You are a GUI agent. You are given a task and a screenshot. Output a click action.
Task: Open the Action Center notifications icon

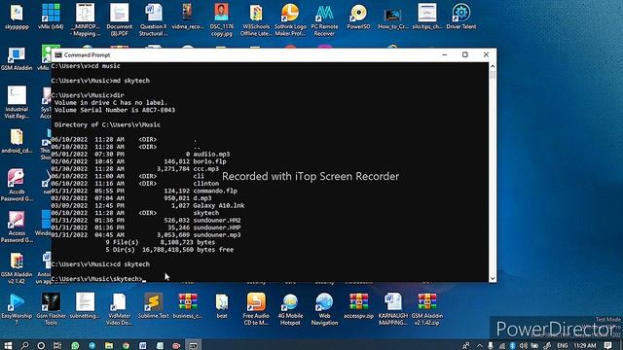(x=607, y=346)
